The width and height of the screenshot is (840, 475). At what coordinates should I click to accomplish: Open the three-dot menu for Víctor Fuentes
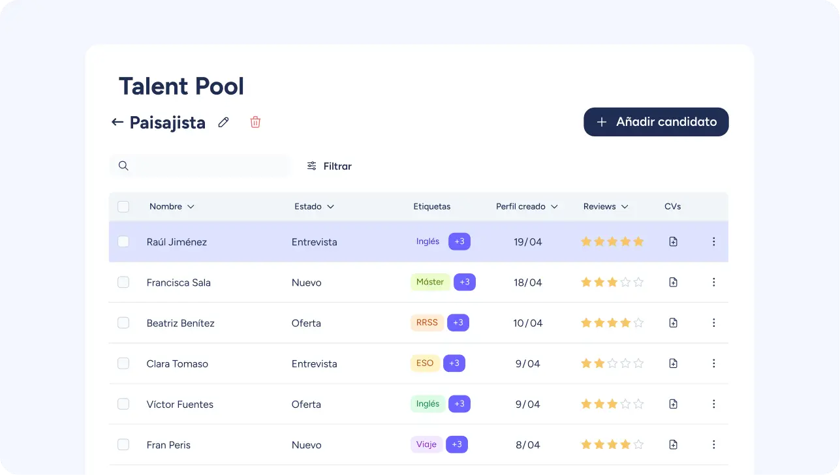tap(713, 404)
